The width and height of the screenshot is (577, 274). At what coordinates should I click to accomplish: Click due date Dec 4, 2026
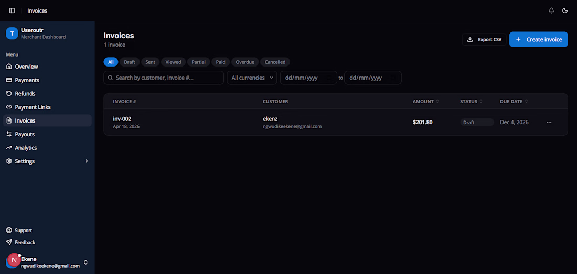pyautogui.click(x=515, y=122)
